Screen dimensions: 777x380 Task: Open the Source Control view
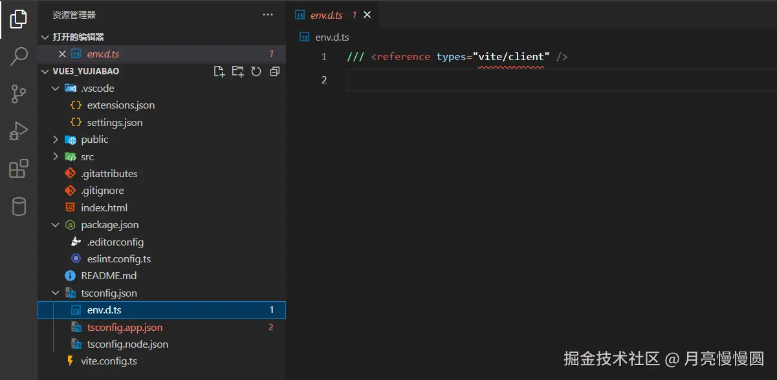point(19,94)
